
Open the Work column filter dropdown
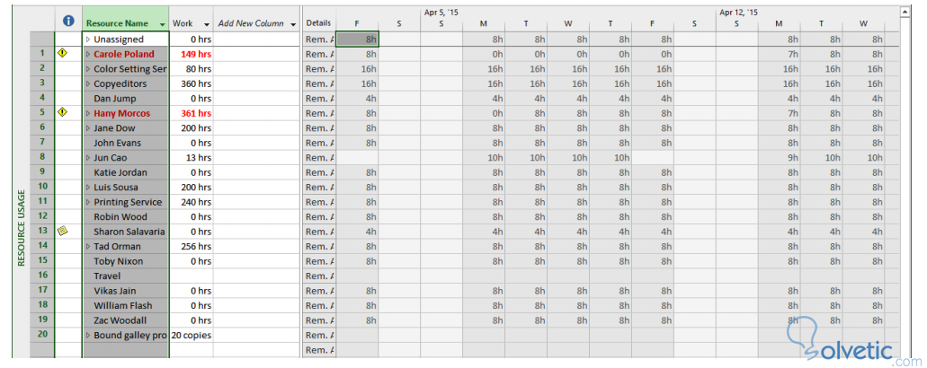tap(206, 24)
